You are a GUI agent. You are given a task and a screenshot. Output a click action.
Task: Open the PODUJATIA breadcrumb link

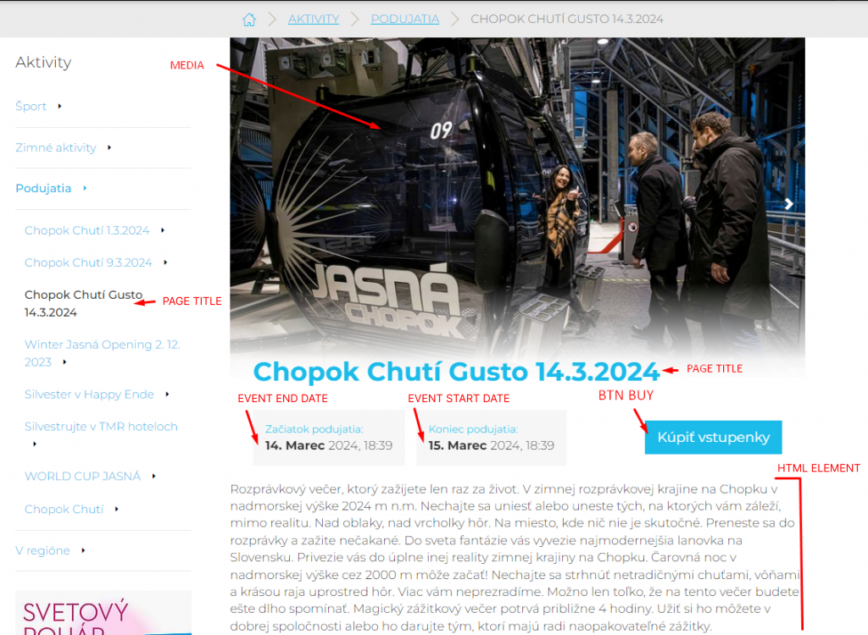click(404, 19)
